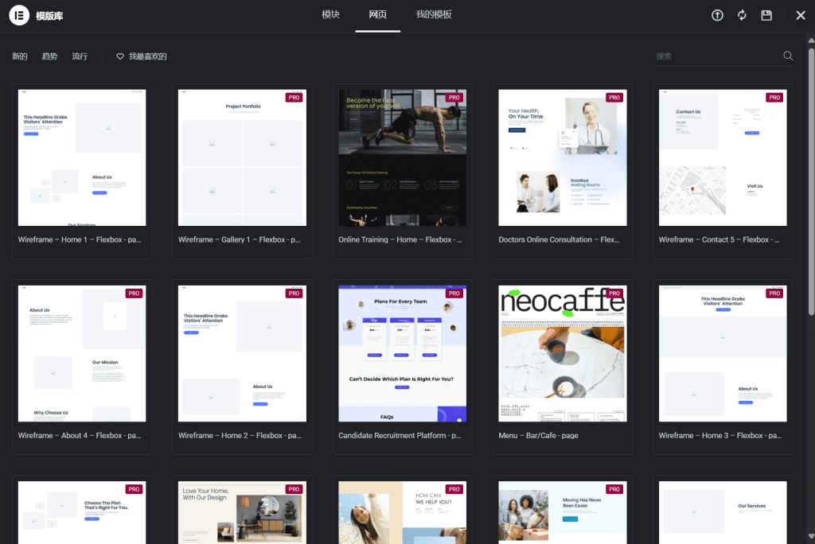815x544 pixels.
Task: Click the save template icon
Action: click(766, 14)
